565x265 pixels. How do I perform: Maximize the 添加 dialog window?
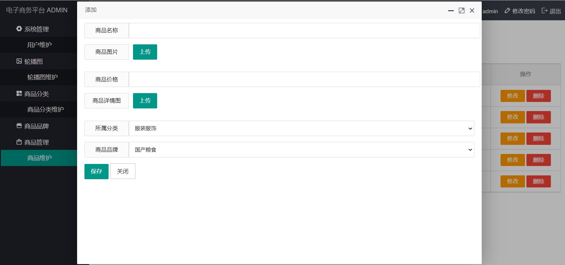461,11
